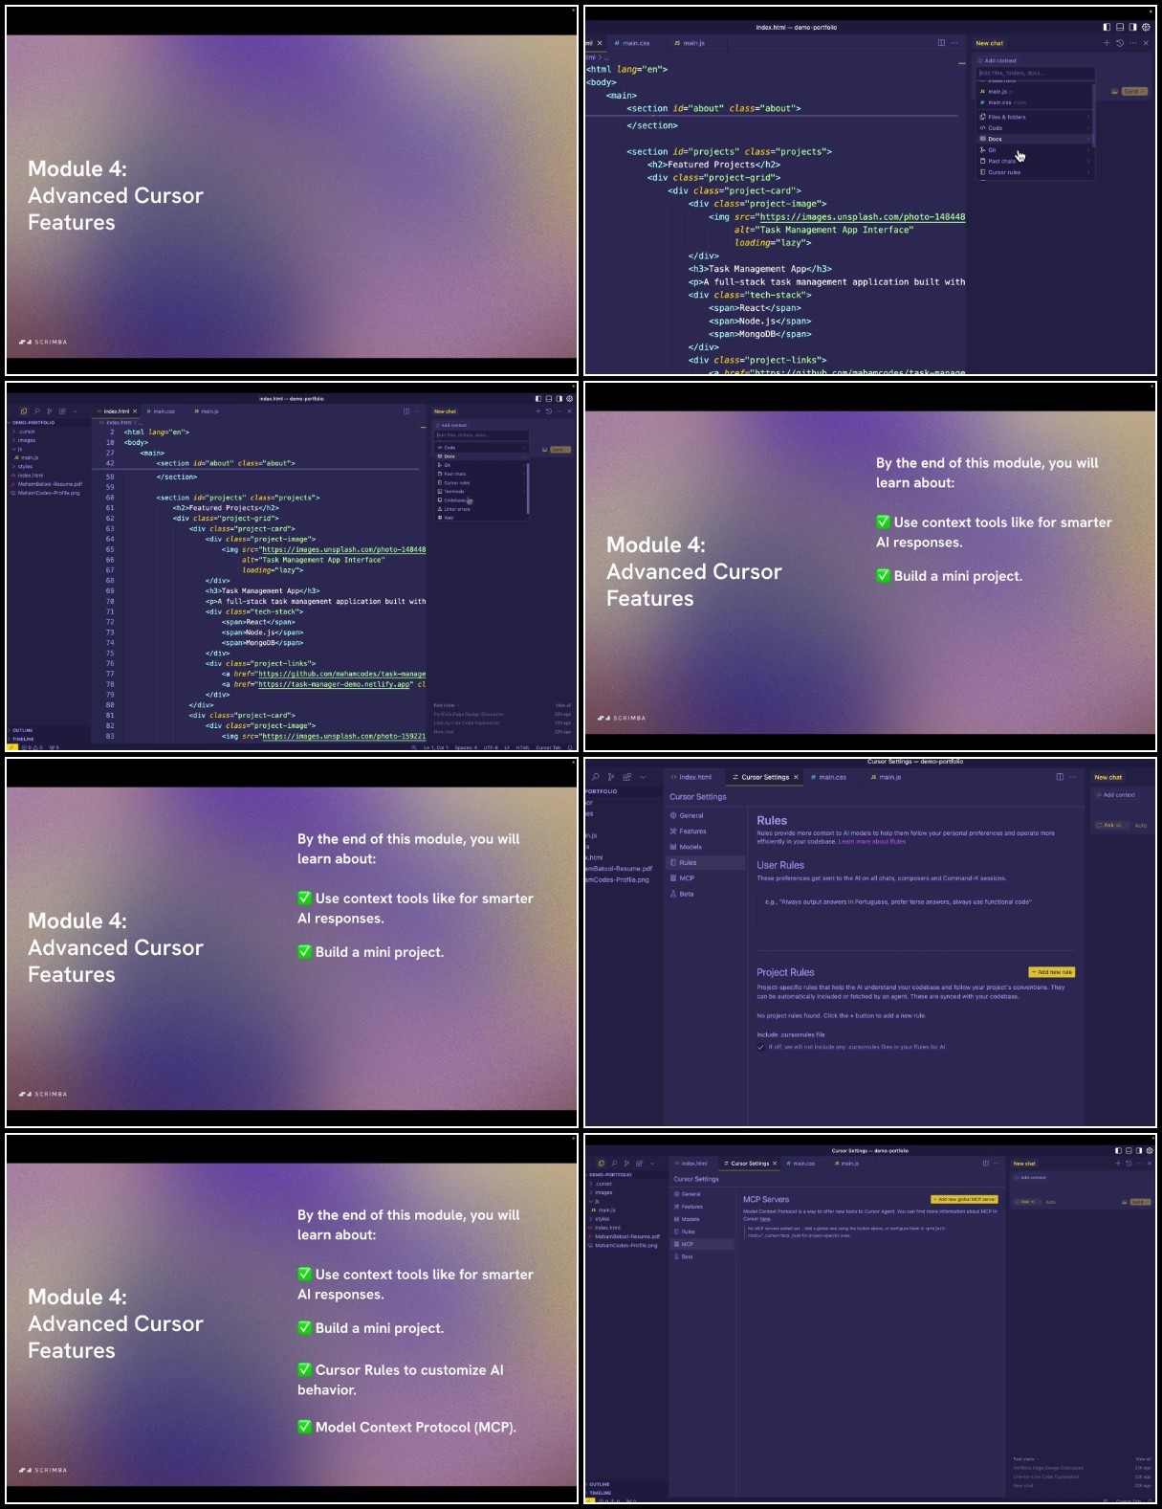Image resolution: width=1162 pixels, height=1509 pixels.
Task: Toggle secondary sidebar layout icon, line-numbered editor
Action: pyautogui.click(x=559, y=399)
